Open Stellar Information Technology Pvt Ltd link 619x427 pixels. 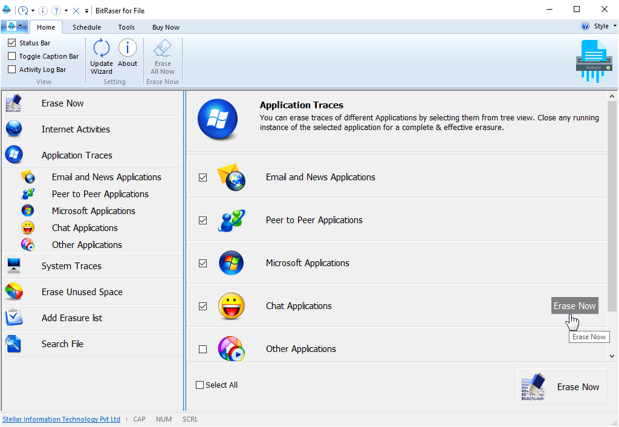(61, 419)
